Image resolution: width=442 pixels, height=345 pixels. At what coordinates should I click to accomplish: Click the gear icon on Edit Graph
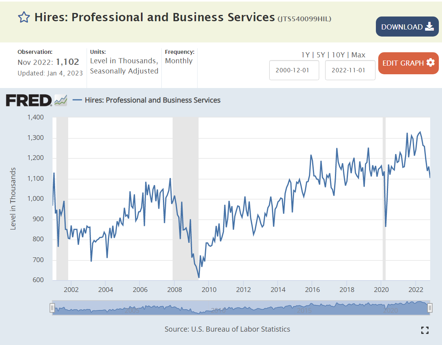pyautogui.click(x=430, y=63)
